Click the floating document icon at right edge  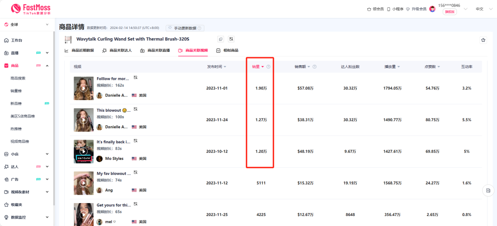(488, 190)
